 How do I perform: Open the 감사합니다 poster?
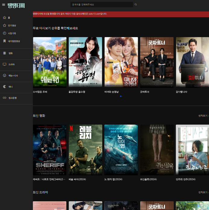192,62
